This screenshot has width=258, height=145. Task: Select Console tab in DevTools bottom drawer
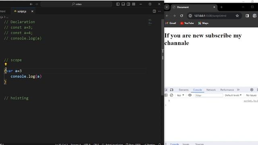pos(175,144)
